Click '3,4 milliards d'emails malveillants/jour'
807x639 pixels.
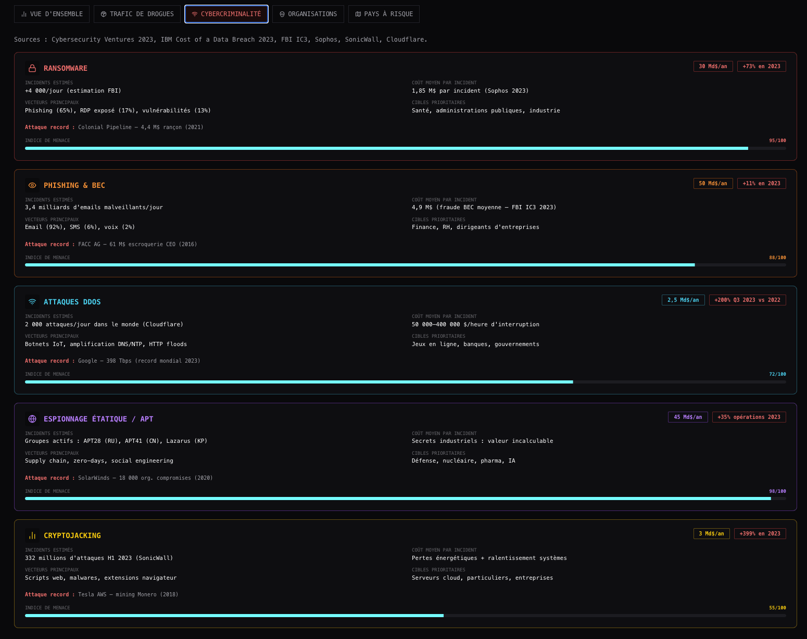tap(94, 207)
